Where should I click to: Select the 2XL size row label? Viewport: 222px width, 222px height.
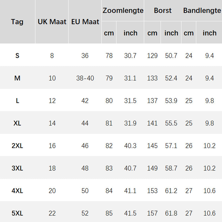(x=17, y=146)
